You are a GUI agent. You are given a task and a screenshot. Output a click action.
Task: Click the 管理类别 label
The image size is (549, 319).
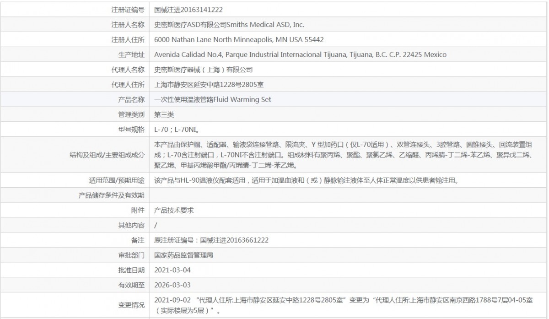click(x=131, y=114)
